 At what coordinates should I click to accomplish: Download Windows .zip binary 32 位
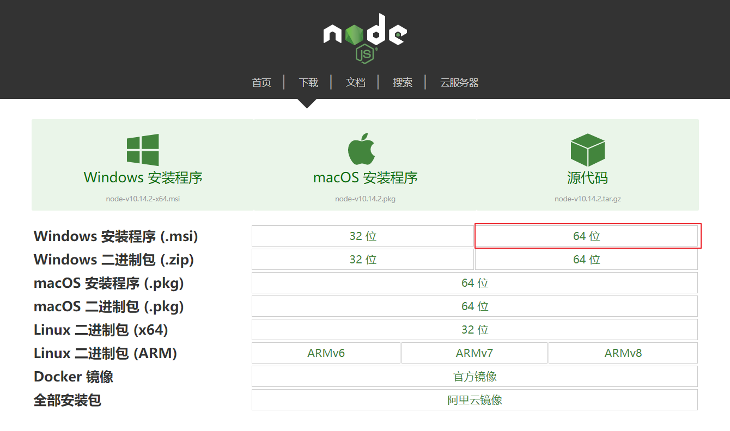click(x=363, y=260)
